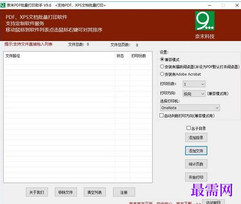This screenshot has height=204, width=241.
Task: Click the 提示:支持文件直接拖入列表 hint text
Action: pyautogui.click(x=28, y=44)
